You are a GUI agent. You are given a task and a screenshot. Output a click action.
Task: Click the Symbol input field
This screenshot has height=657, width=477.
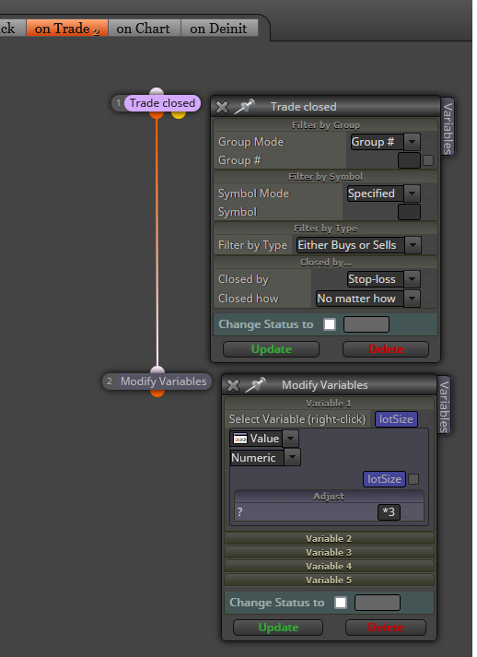click(x=409, y=212)
